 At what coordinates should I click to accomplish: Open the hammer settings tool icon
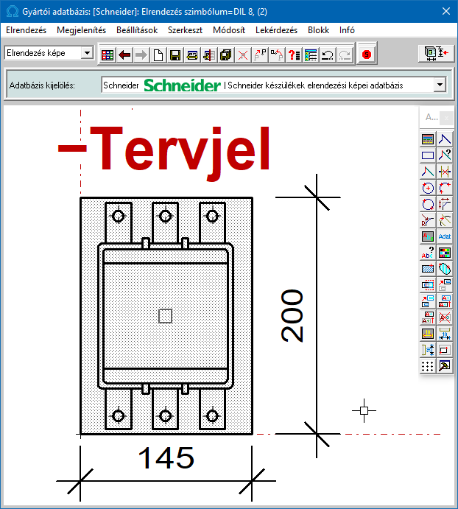tap(445, 366)
